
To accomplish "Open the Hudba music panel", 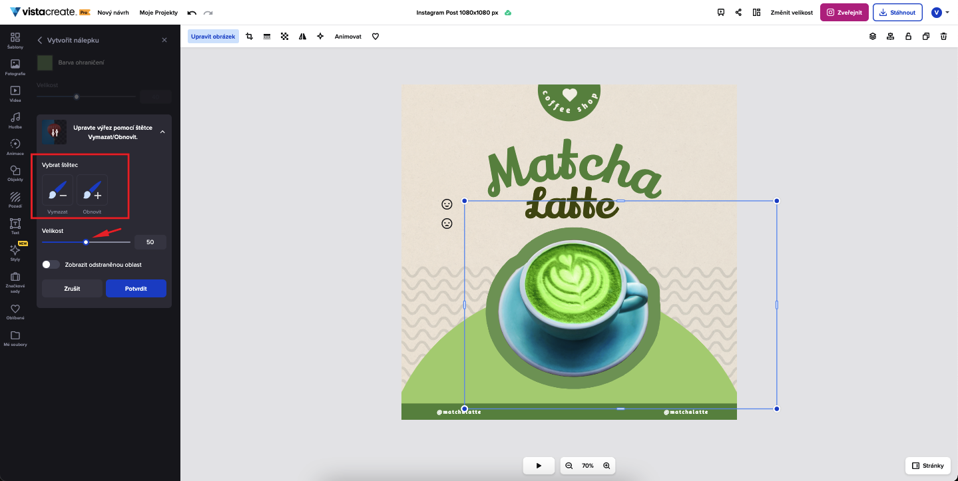I will [x=15, y=120].
